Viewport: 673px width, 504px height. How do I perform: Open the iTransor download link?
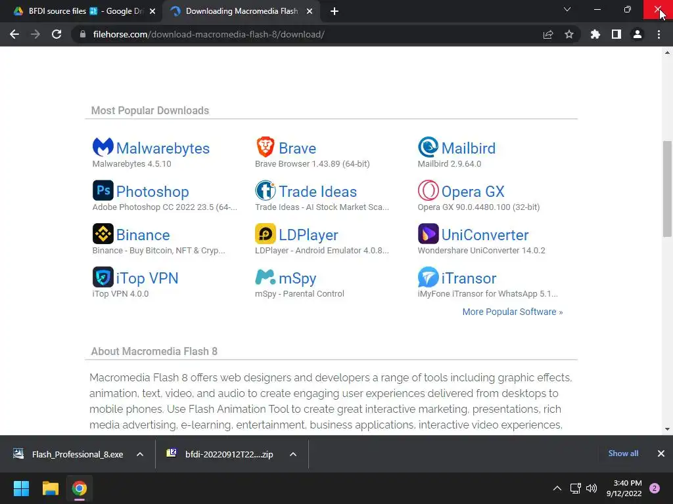469,278
